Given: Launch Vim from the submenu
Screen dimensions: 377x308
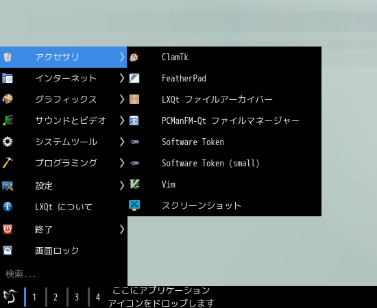Looking at the screenshot, I should [224, 184].
